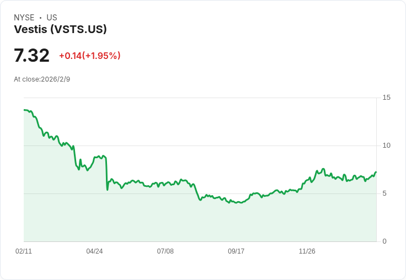Select the 04/24 date on the x-axis

94,251
